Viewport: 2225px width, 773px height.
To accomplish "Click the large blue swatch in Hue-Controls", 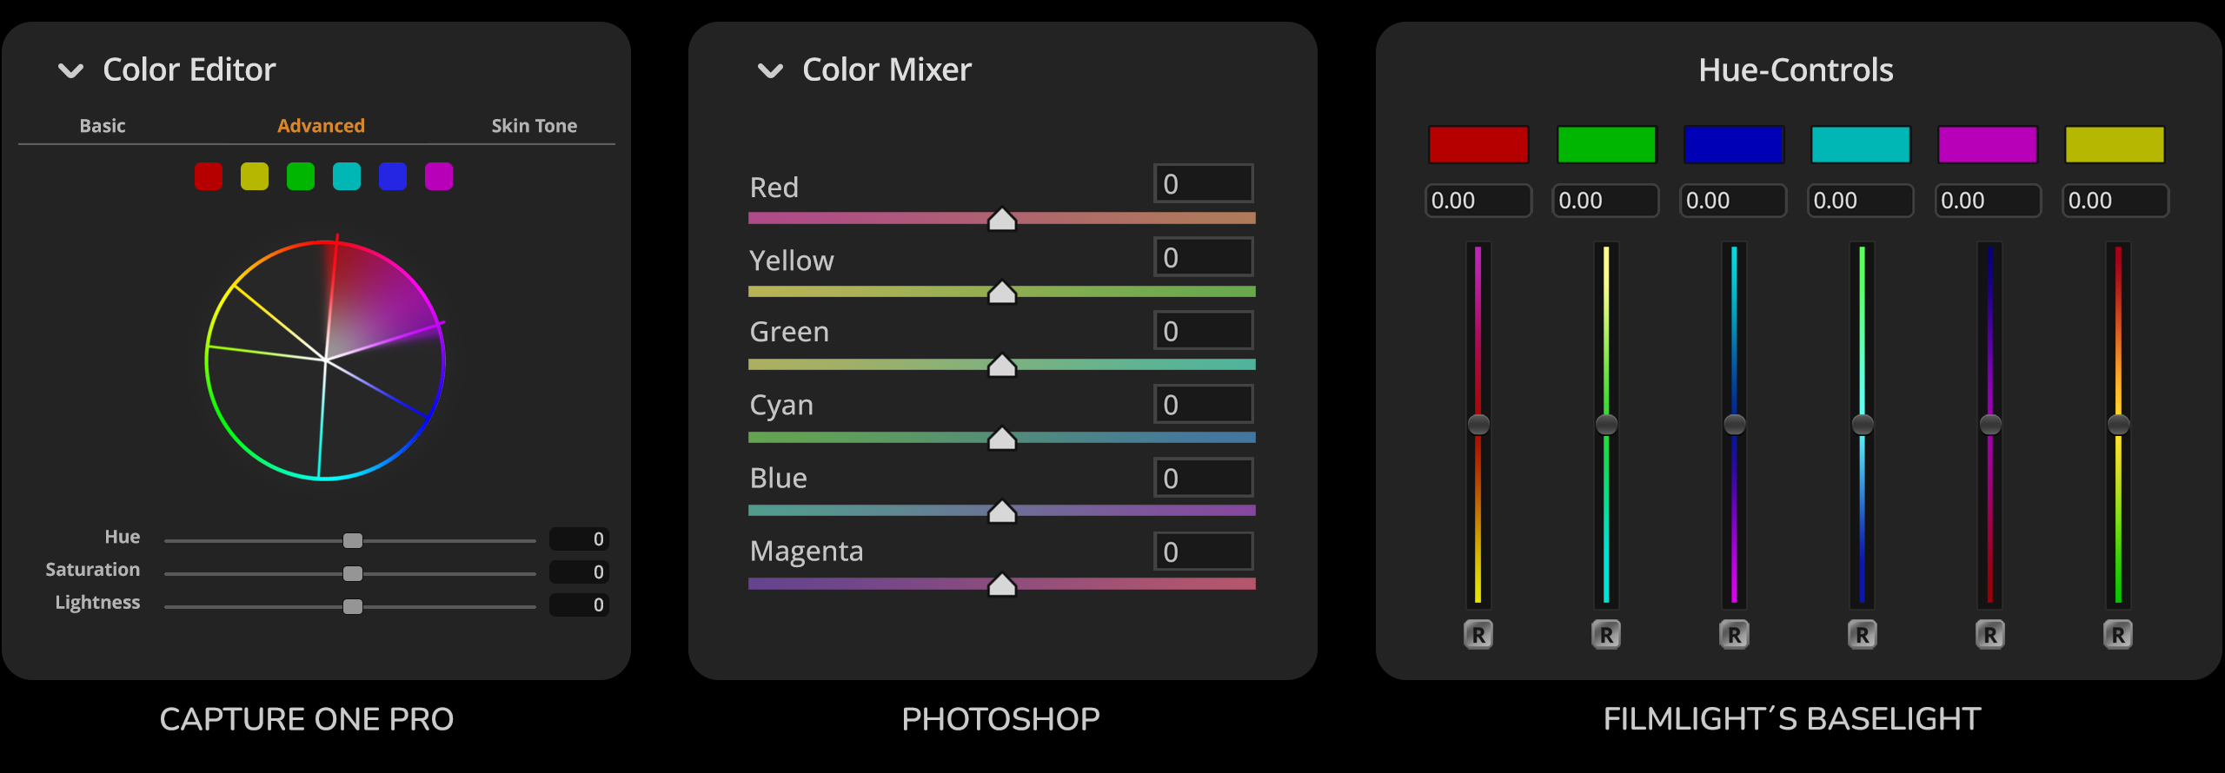I will click(1733, 144).
